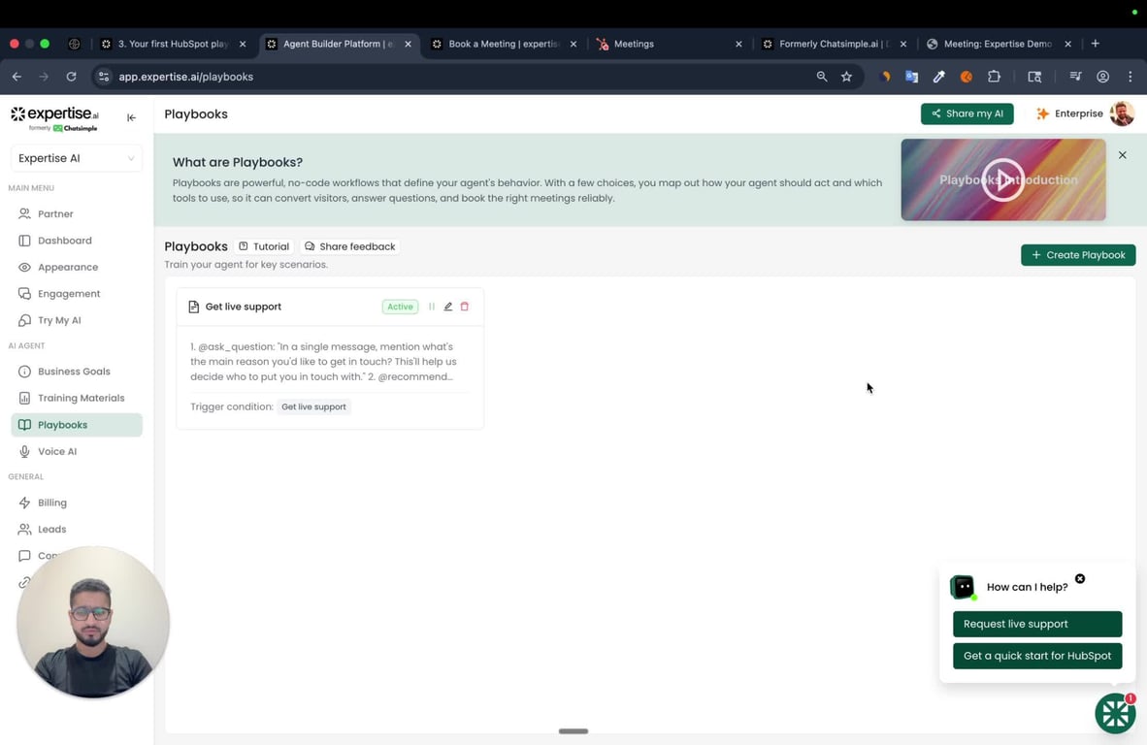1147x745 pixels.
Task: Close the How can I help popup
Action: point(1080,578)
